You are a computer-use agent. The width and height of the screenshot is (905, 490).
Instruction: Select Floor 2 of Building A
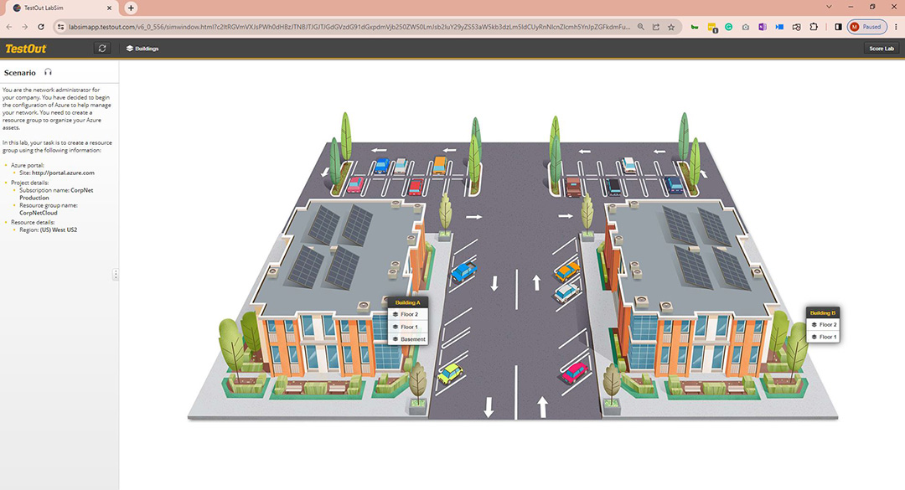(x=407, y=315)
